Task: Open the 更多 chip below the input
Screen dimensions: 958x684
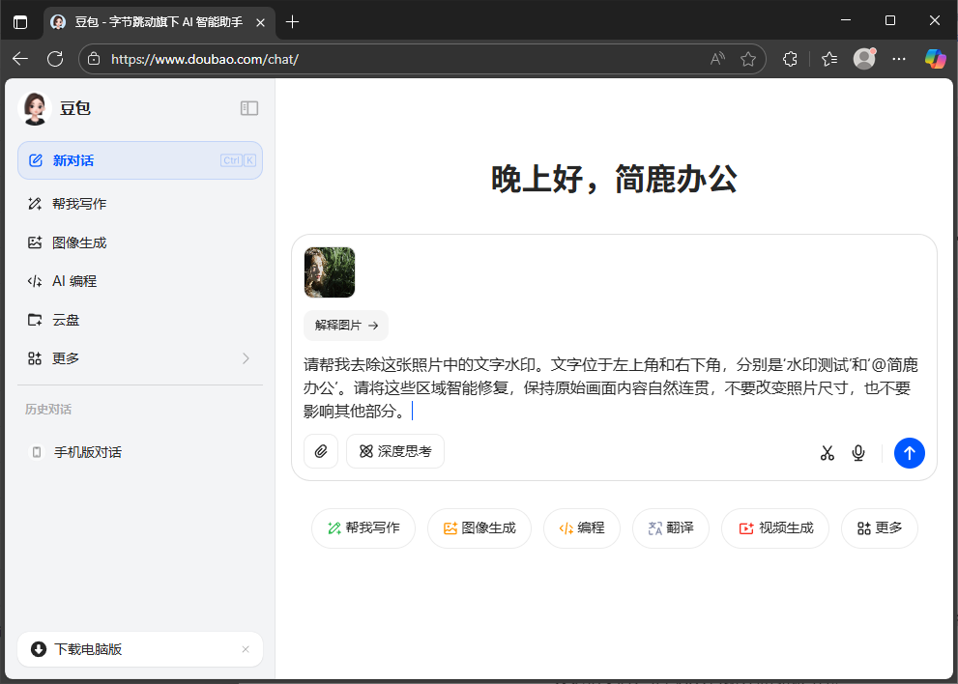Action: pyautogui.click(x=879, y=528)
